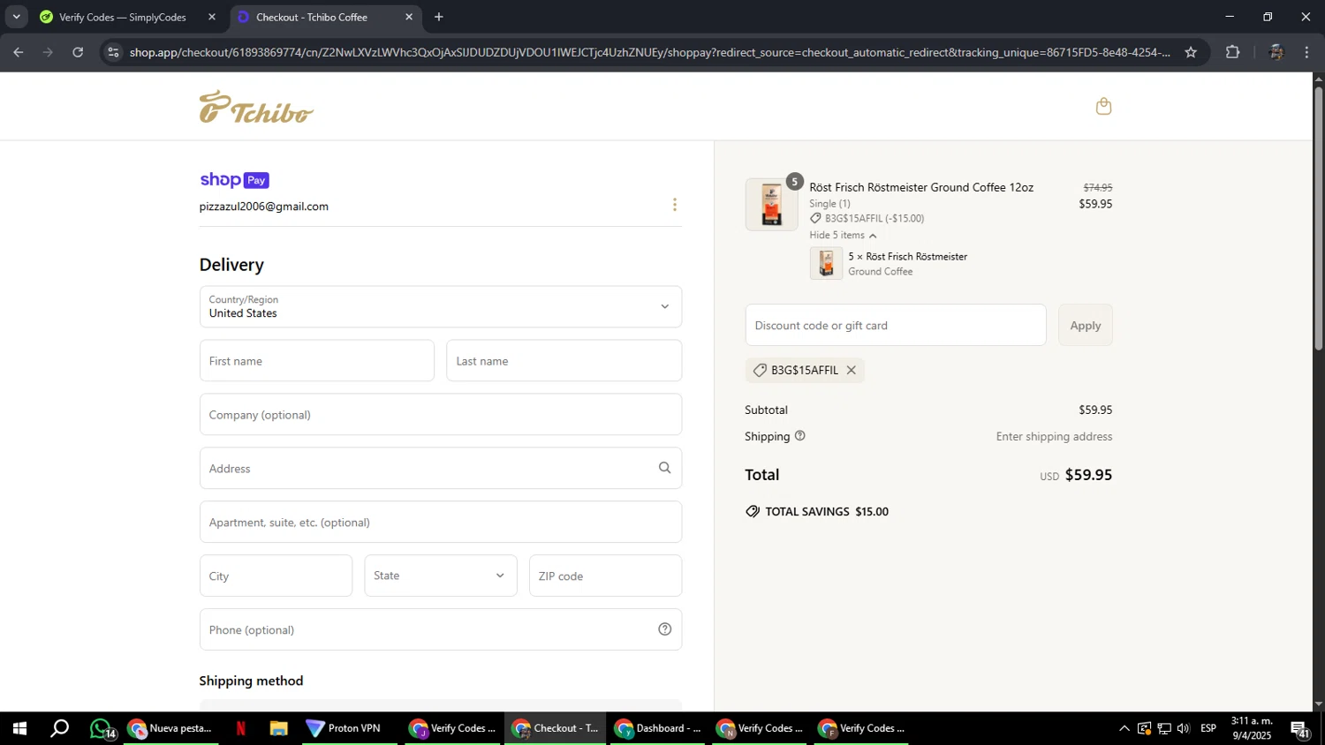Click the phone field help question icon
This screenshot has height=745, width=1325.
(665, 629)
